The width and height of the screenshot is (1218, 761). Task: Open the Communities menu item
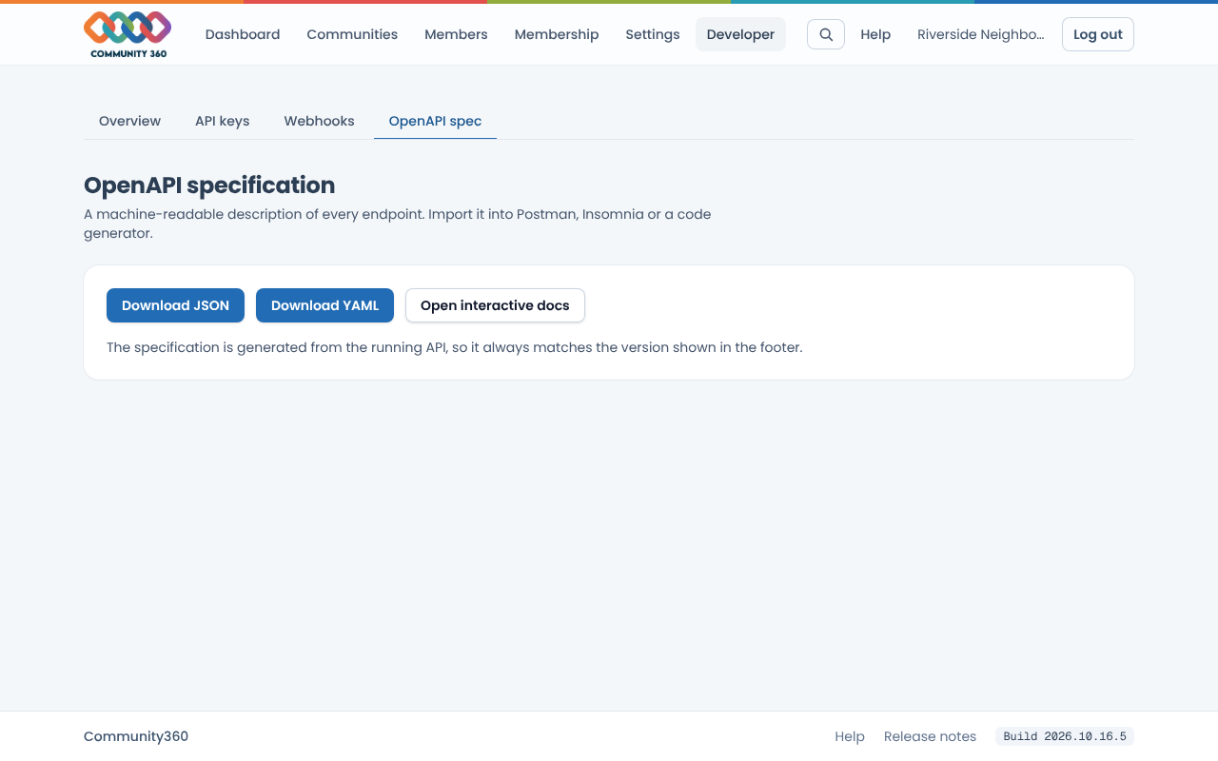pos(352,34)
